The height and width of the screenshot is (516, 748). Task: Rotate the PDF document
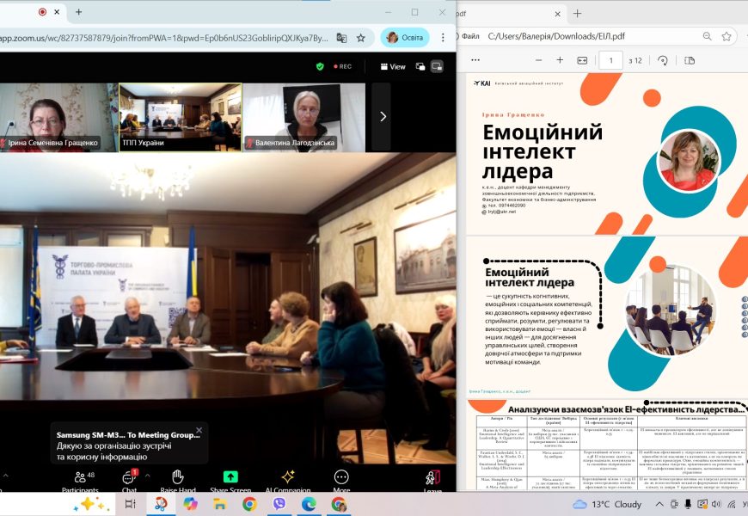click(x=662, y=60)
